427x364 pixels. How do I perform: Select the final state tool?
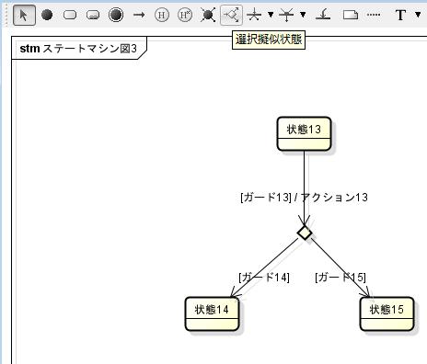116,15
